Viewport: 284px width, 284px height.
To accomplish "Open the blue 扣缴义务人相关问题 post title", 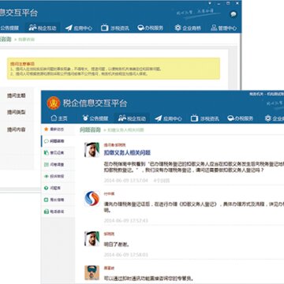I will [127, 153].
